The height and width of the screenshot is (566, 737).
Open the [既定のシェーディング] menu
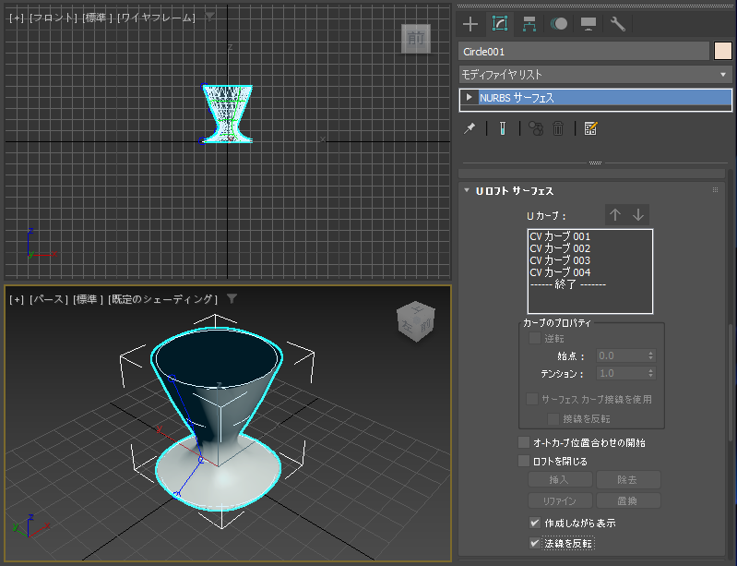[162, 299]
